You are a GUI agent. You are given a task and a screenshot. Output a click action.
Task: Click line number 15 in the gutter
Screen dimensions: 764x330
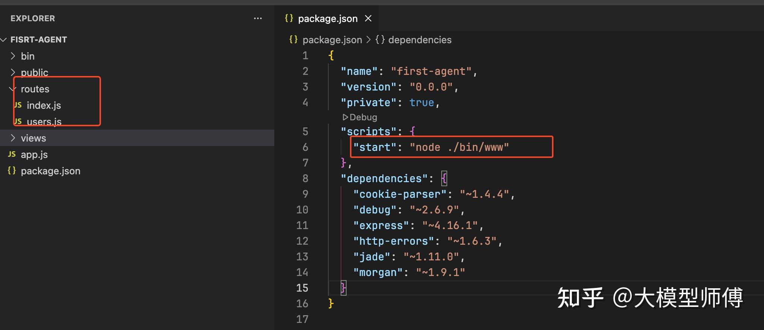click(x=302, y=288)
